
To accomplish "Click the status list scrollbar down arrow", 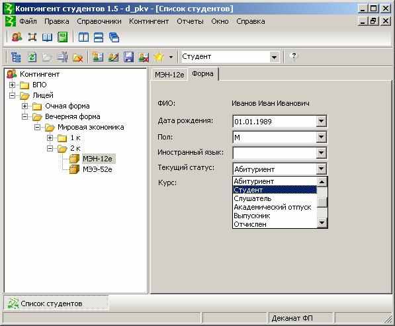I will click(x=322, y=223).
